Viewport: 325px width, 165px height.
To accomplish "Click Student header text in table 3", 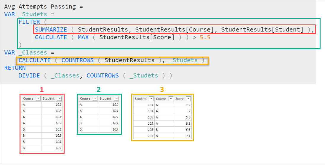I will tap(140, 99).
